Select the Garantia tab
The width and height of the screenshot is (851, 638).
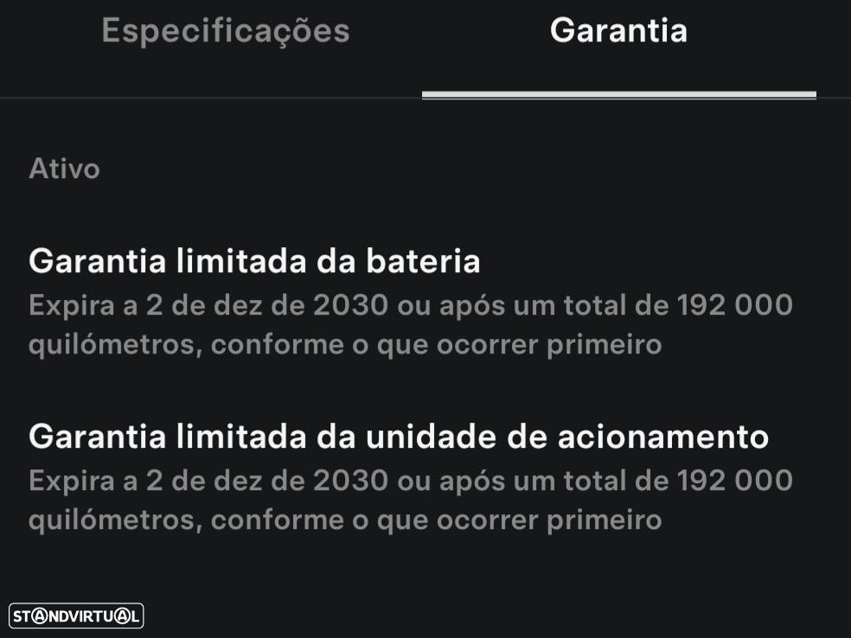coord(618,31)
